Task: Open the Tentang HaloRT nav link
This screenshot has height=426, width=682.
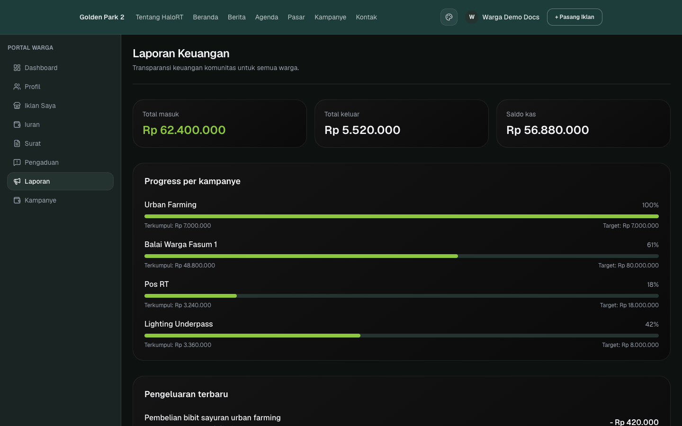Action: pyautogui.click(x=160, y=17)
